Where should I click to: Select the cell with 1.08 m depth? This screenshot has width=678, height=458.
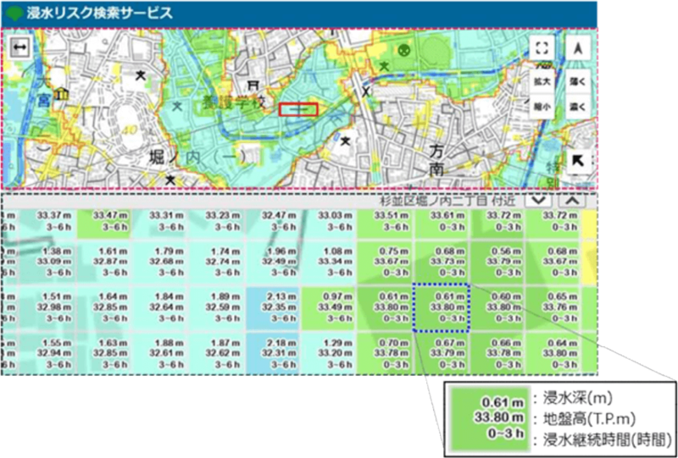(328, 262)
